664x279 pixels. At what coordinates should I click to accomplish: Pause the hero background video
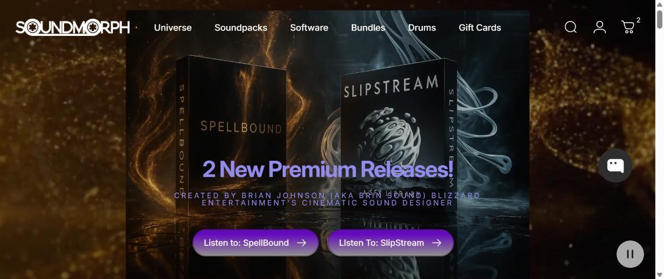(630, 254)
